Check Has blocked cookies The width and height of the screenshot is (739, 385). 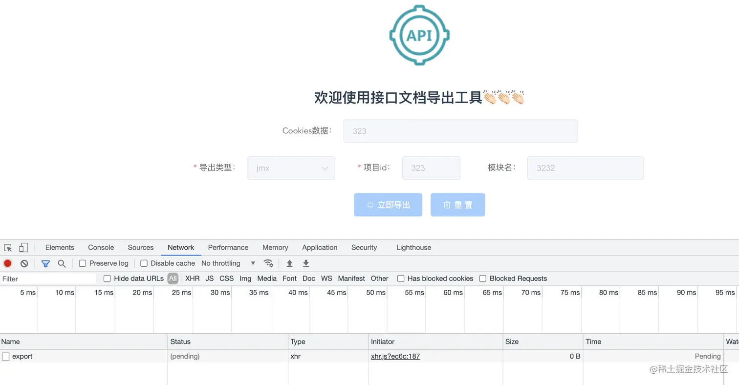[401, 278]
